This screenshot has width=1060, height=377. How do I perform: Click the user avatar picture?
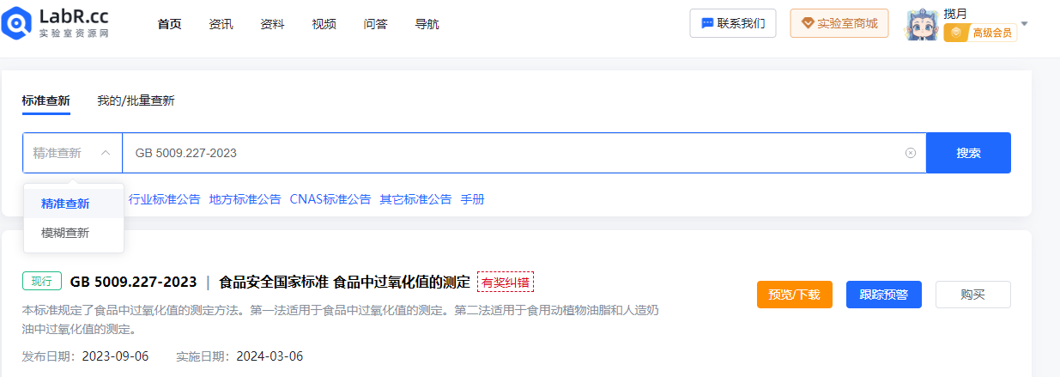(x=922, y=24)
